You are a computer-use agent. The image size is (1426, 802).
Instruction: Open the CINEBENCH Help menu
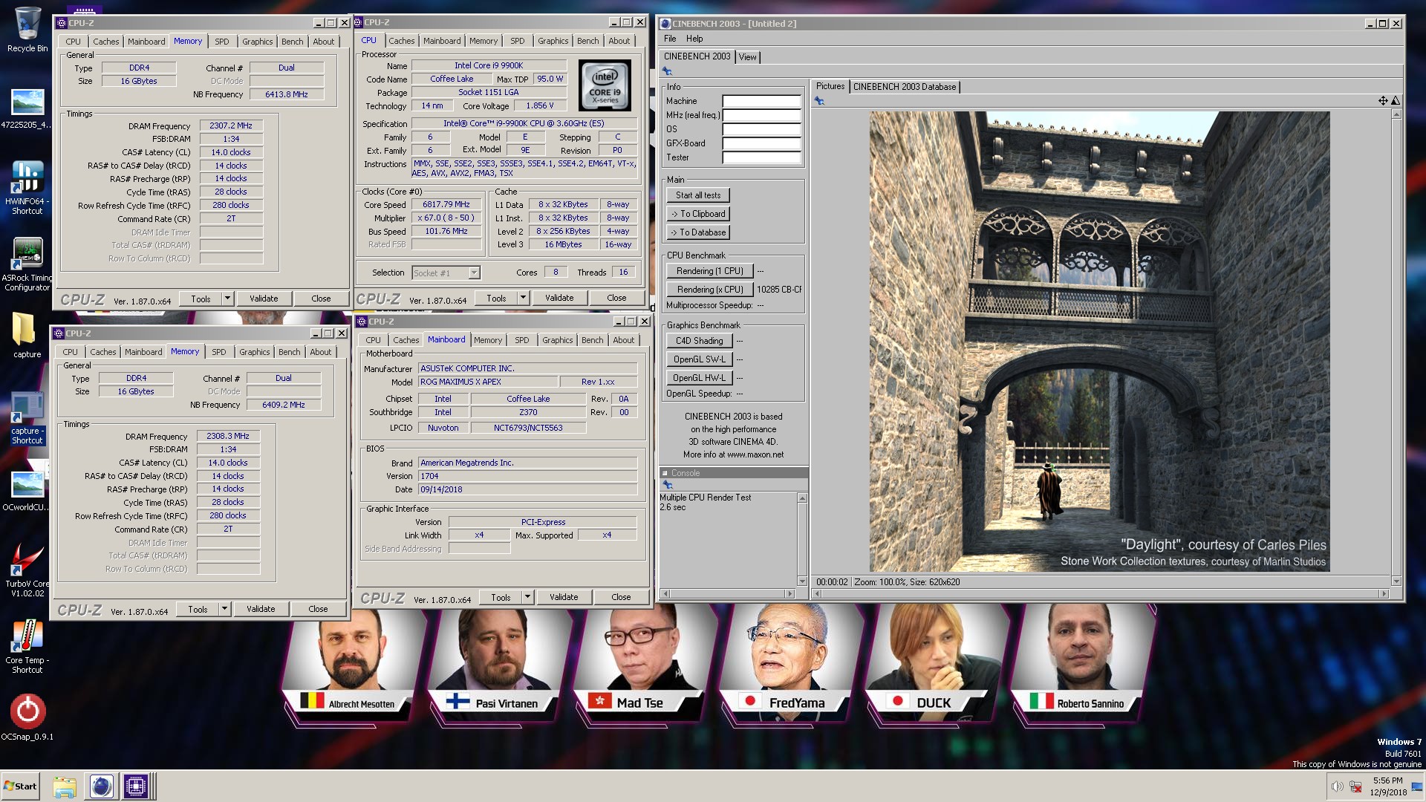(x=694, y=39)
